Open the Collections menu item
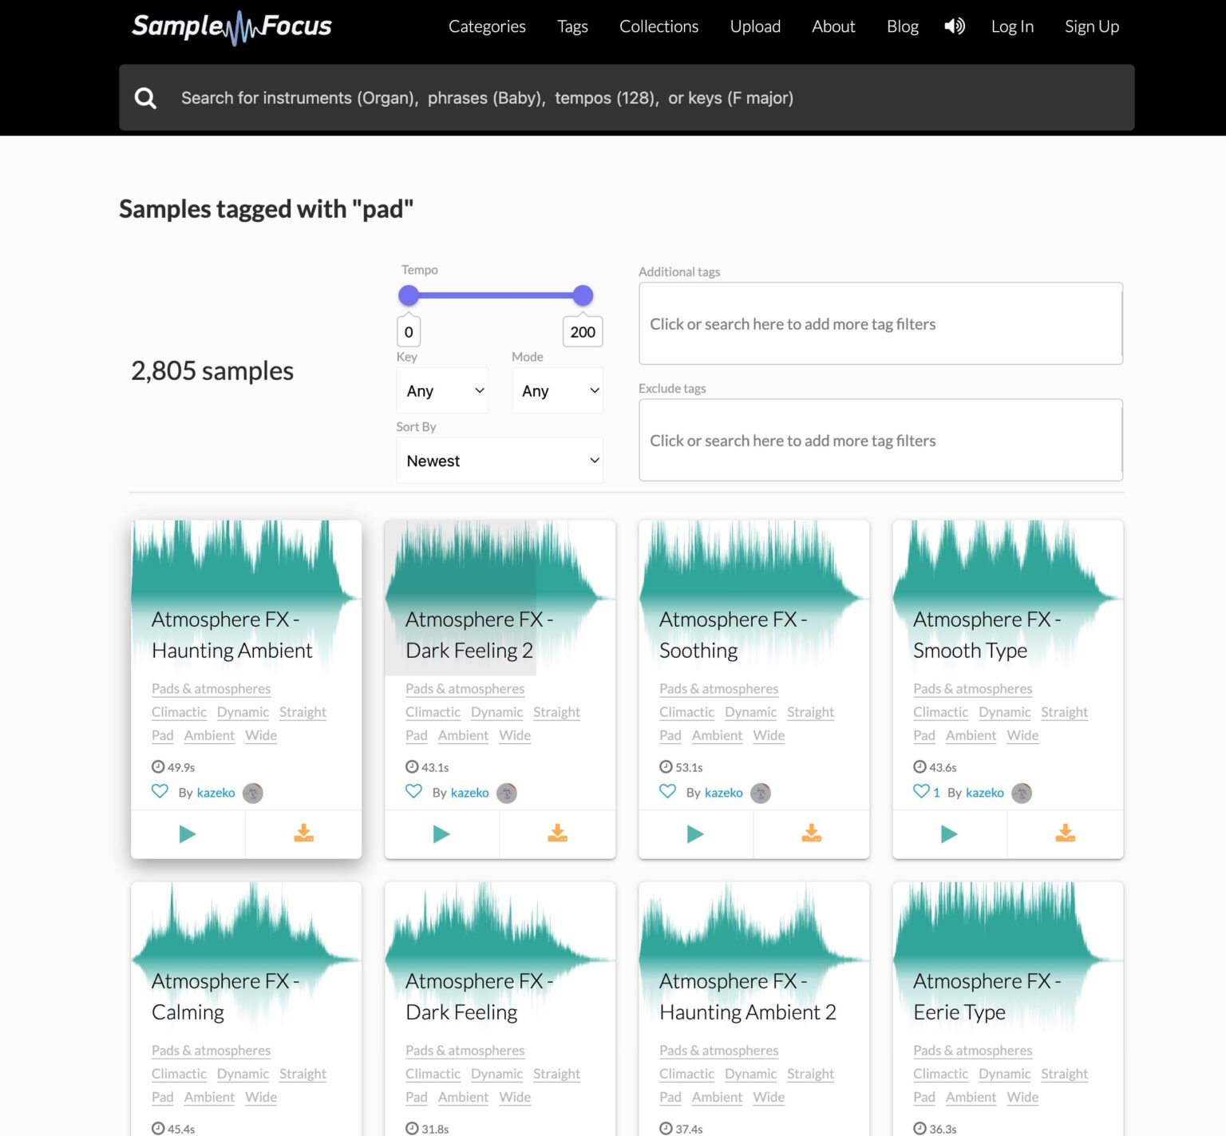The image size is (1226, 1136). (x=658, y=26)
